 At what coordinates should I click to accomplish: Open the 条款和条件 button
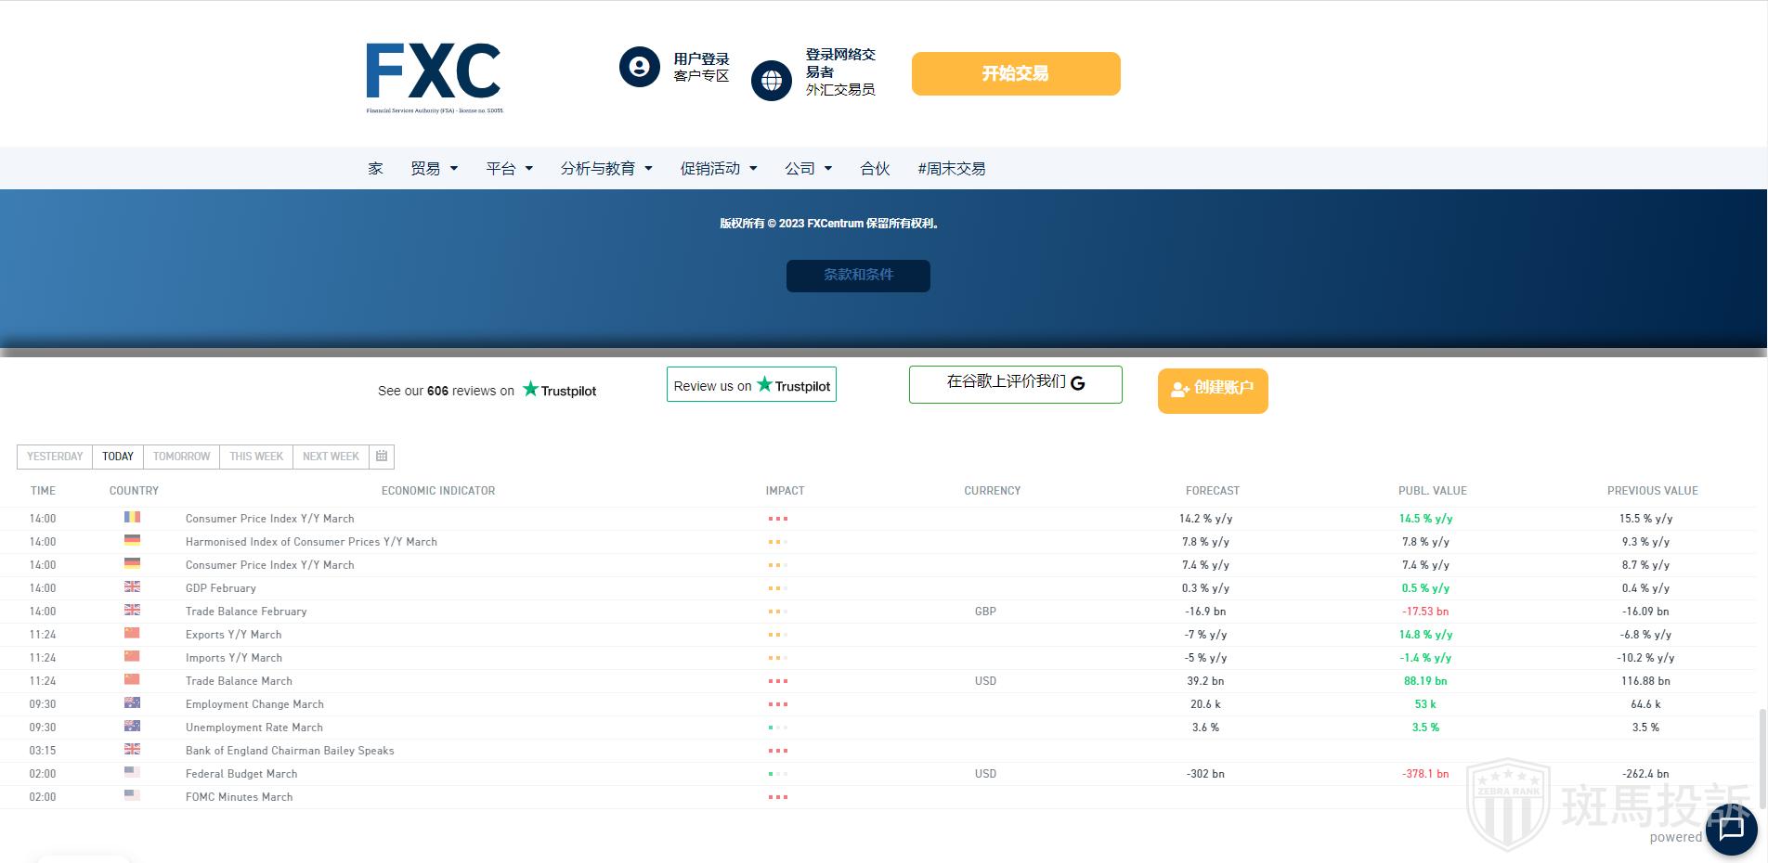coord(858,276)
